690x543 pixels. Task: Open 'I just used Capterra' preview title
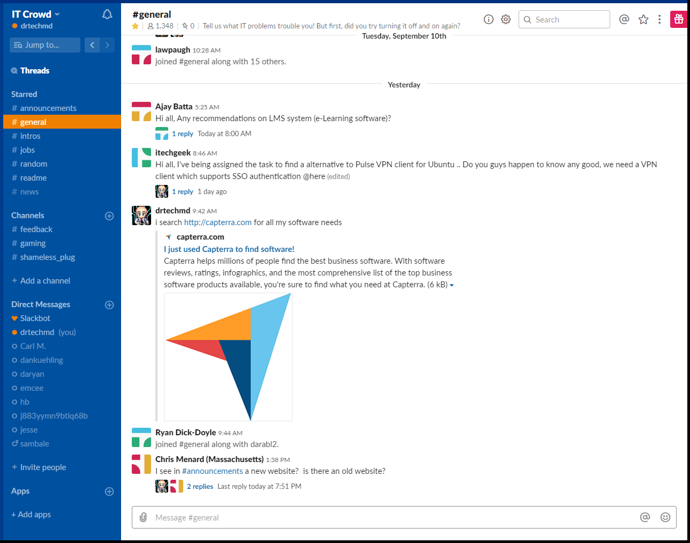click(229, 249)
